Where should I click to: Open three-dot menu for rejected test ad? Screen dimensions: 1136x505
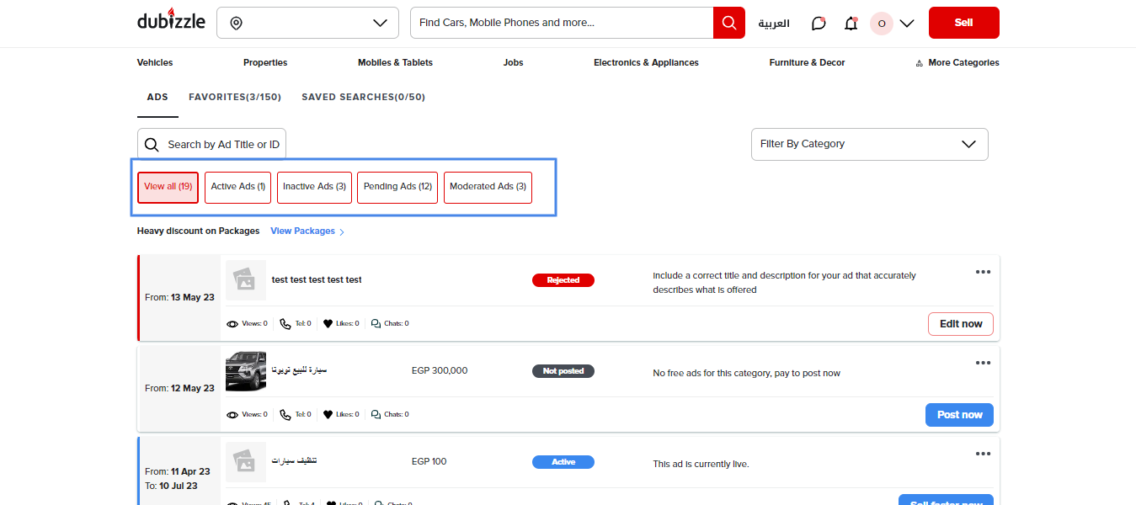point(983,272)
